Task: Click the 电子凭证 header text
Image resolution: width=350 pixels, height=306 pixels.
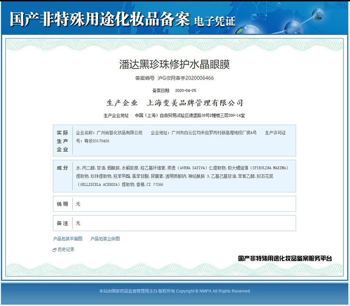Action: click(x=215, y=21)
